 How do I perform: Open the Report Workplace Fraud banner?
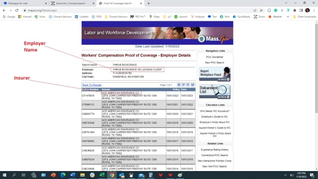215,74
